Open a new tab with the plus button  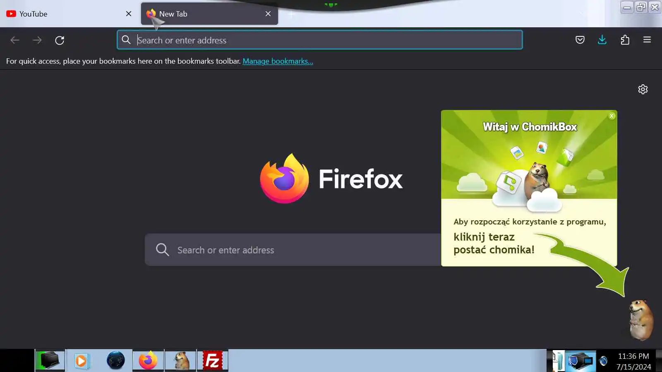(x=291, y=14)
